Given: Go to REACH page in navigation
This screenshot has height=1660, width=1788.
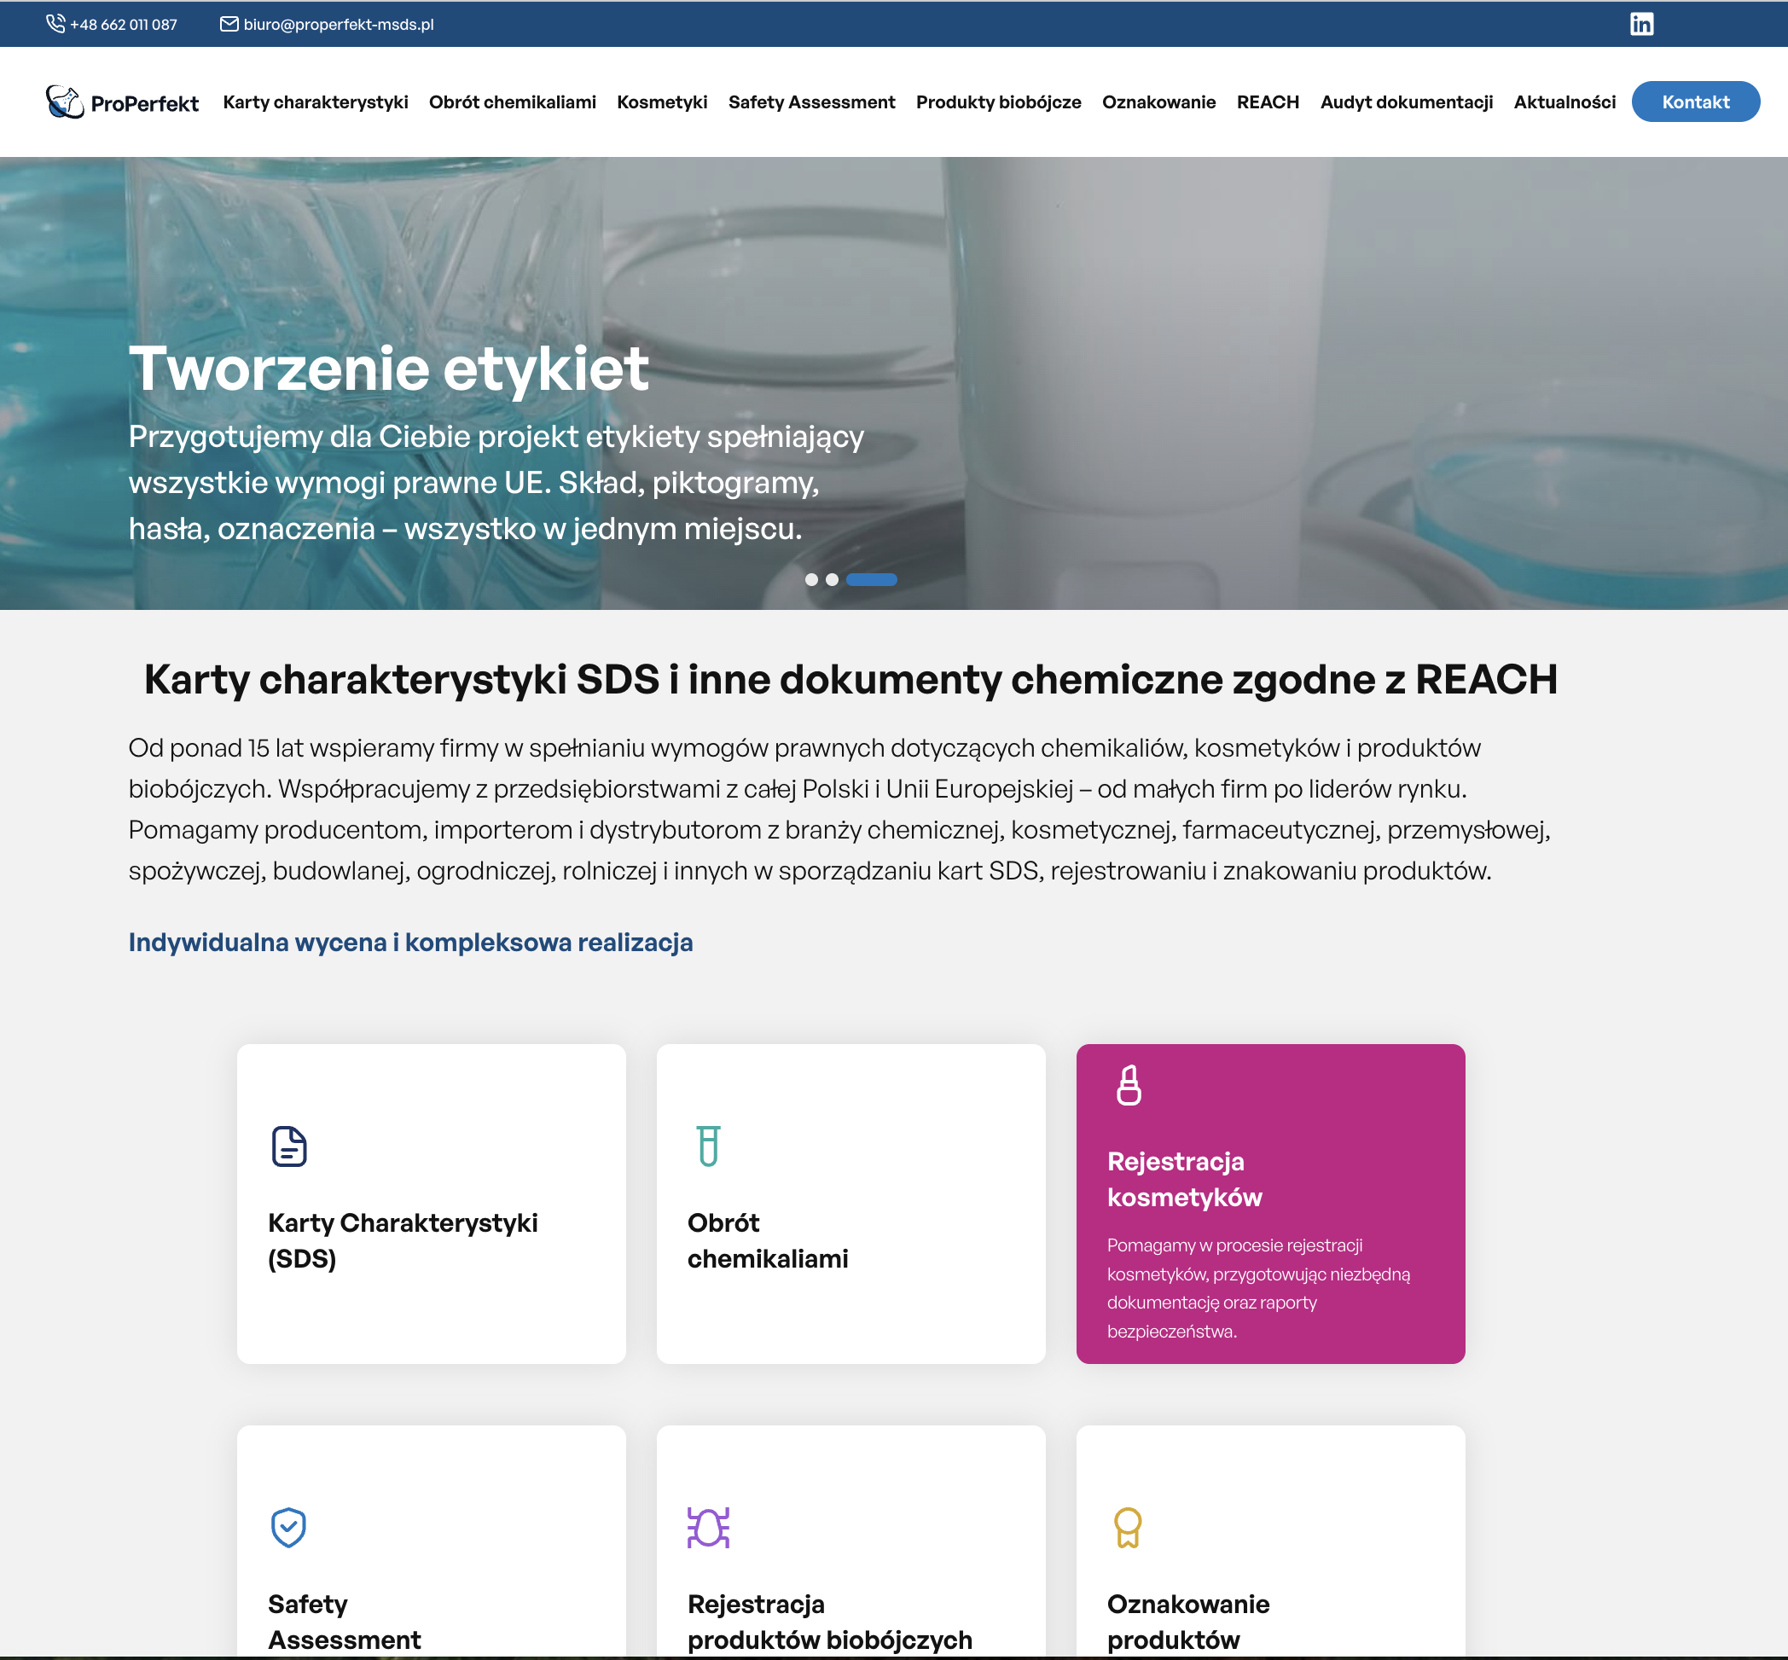Looking at the screenshot, I should 1268,102.
